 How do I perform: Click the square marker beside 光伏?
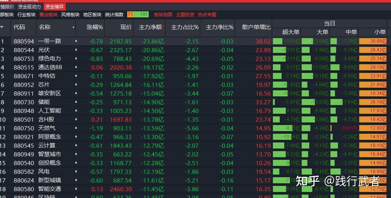(x=76, y=50)
